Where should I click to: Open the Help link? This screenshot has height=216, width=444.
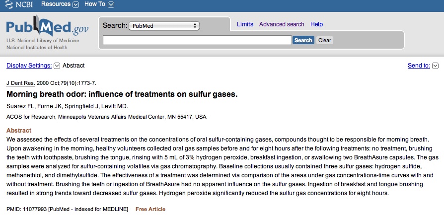316,24
